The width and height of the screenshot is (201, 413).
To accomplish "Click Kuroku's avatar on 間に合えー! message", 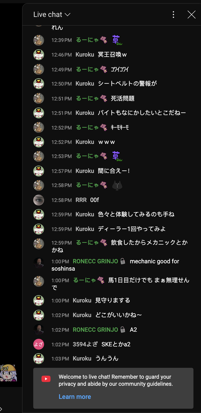I will pyautogui.click(x=39, y=171).
